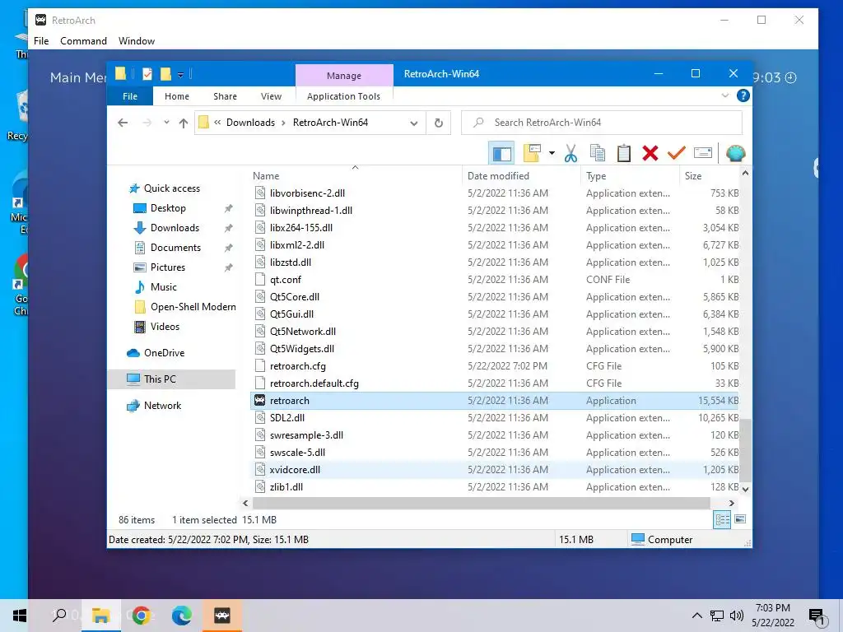Click the Paste clipboard toolbar icon
This screenshot has height=632, width=843.
point(624,154)
